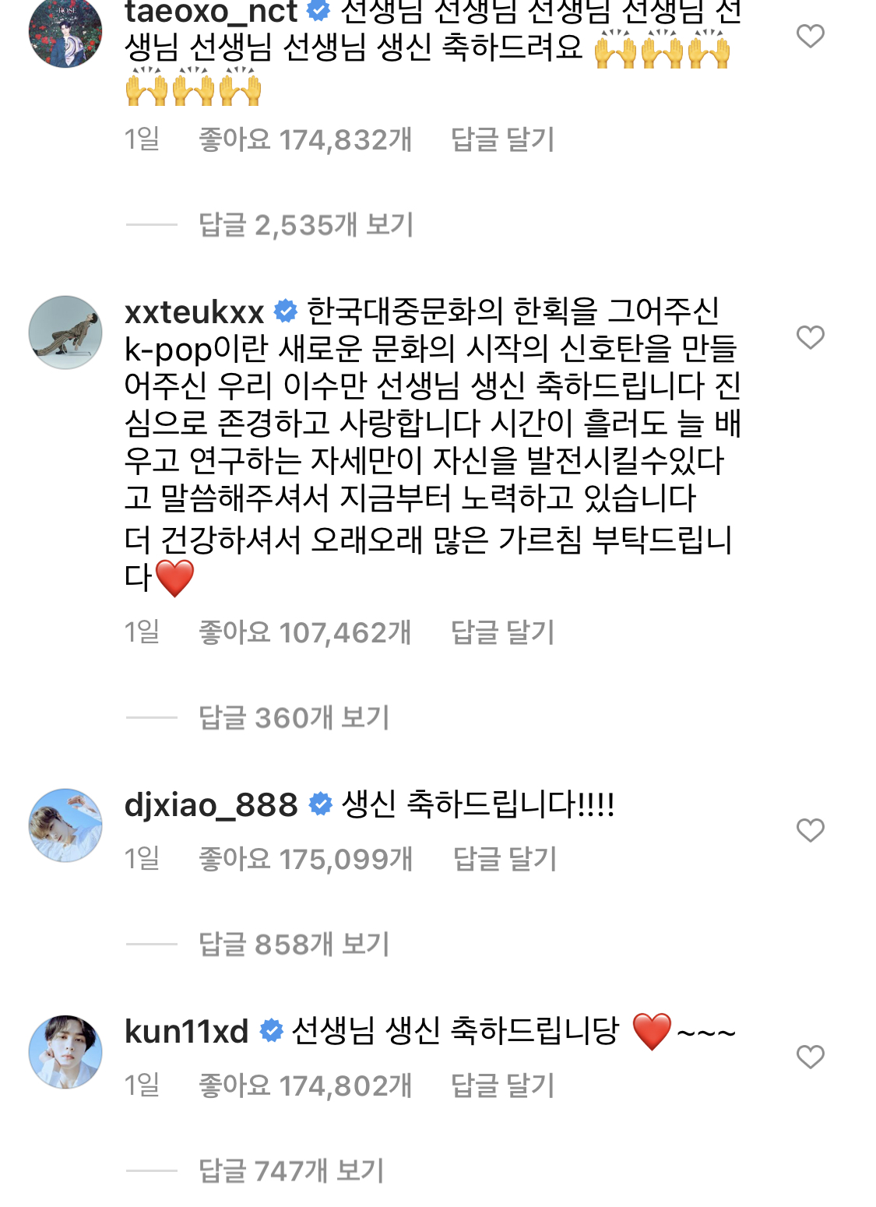Screen dimensions: 876x1207
Task: Tap the heart beside the djxiao_888 comment
Action: pyautogui.click(x=810, y=830)
